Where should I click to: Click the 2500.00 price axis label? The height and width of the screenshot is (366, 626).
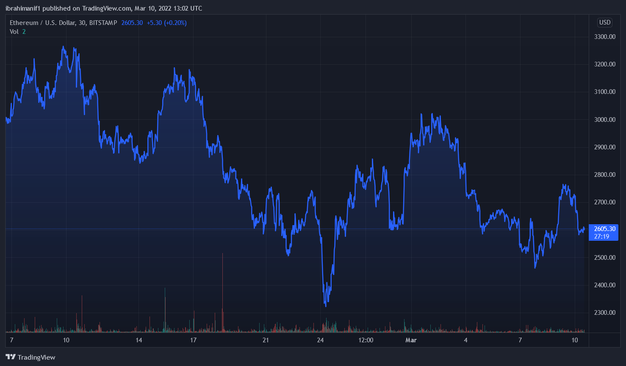604,258
